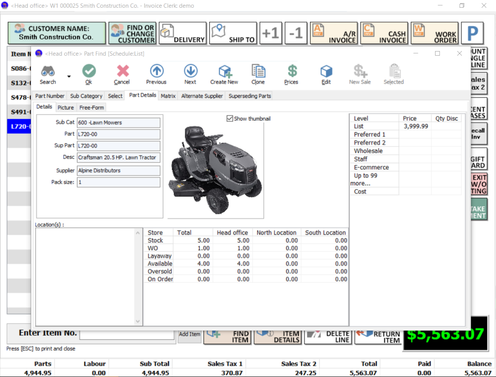Screen dimensions: 496x377
Task: Click the A/R INVOICE button
Action: click(x=334, y=33)
